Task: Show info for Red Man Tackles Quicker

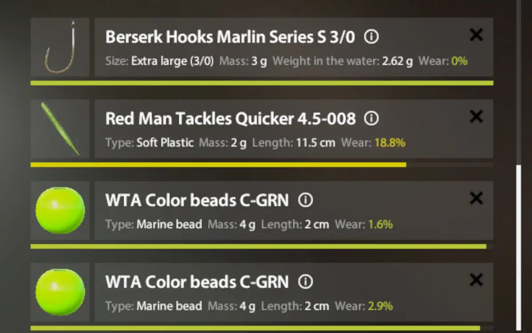Action: [371, 118]
